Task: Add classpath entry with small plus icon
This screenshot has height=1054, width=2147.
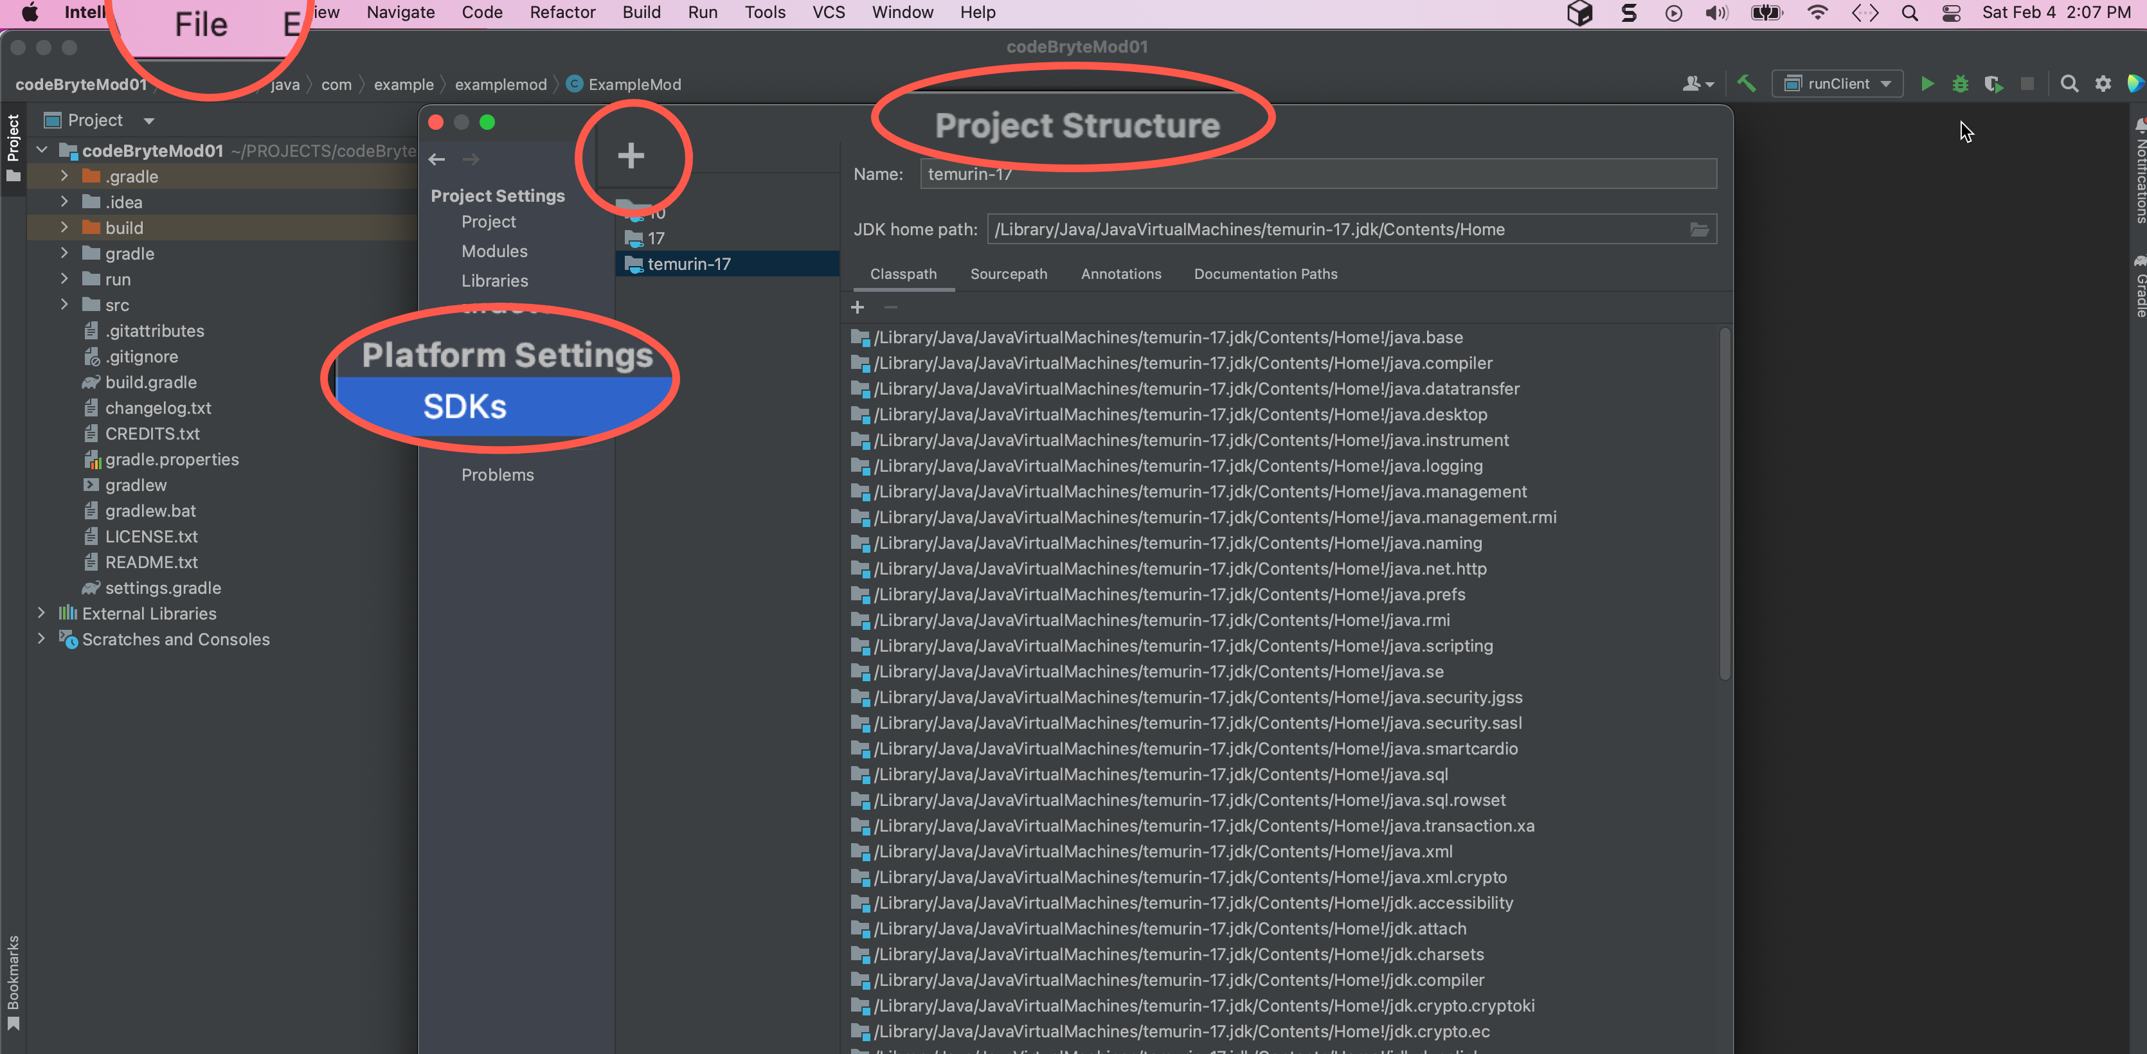Action: [857, 307]
